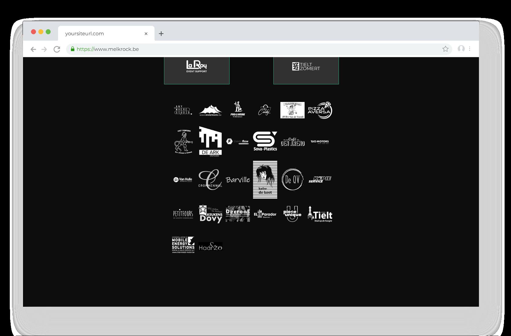511x336 pixels.
Task: Open the browser three-dot menu
Action: (469, 49)
